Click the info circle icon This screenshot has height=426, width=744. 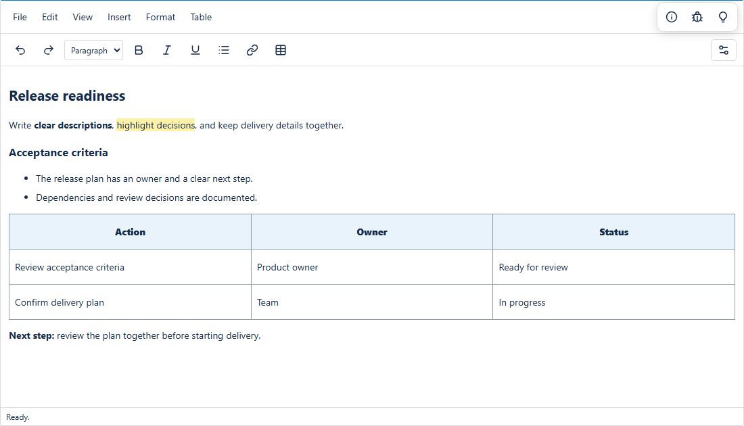coord(672,17)
